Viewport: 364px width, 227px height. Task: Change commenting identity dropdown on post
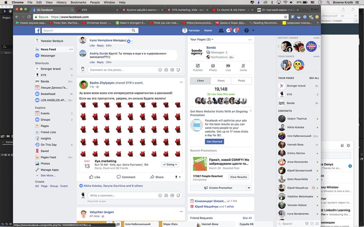[x=178, y=177]
